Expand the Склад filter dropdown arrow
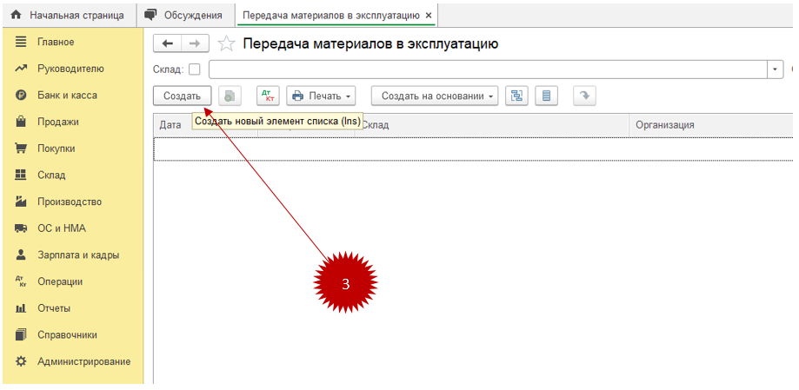This screenshot has height=390, width=799. pyautogui.click(x=776, y=69)
